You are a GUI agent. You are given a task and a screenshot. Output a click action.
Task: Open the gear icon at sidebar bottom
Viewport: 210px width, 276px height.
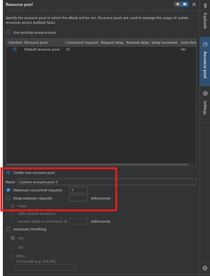pos(205,268)
